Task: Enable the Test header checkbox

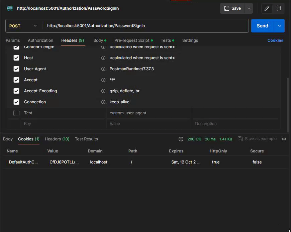Action: pos(16,113)
